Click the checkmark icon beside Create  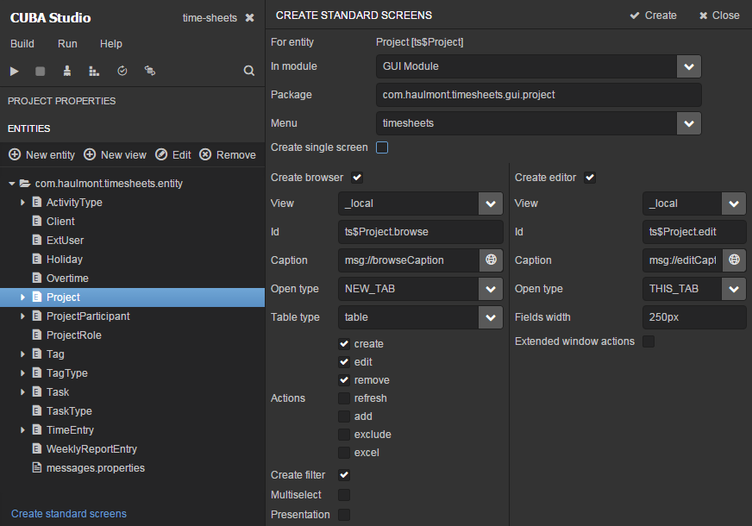(635, 16)
